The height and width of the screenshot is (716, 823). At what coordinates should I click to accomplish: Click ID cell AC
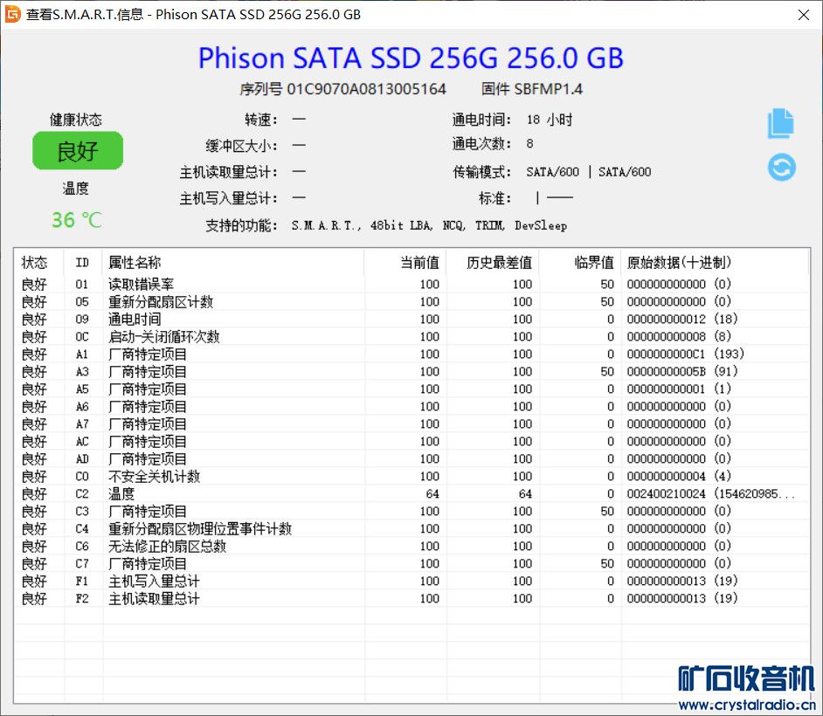pyautogui.click(x=82, y=442)
